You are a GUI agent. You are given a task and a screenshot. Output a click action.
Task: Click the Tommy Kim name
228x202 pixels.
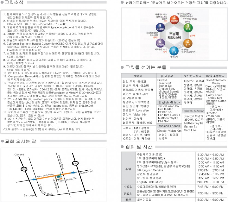214,98
